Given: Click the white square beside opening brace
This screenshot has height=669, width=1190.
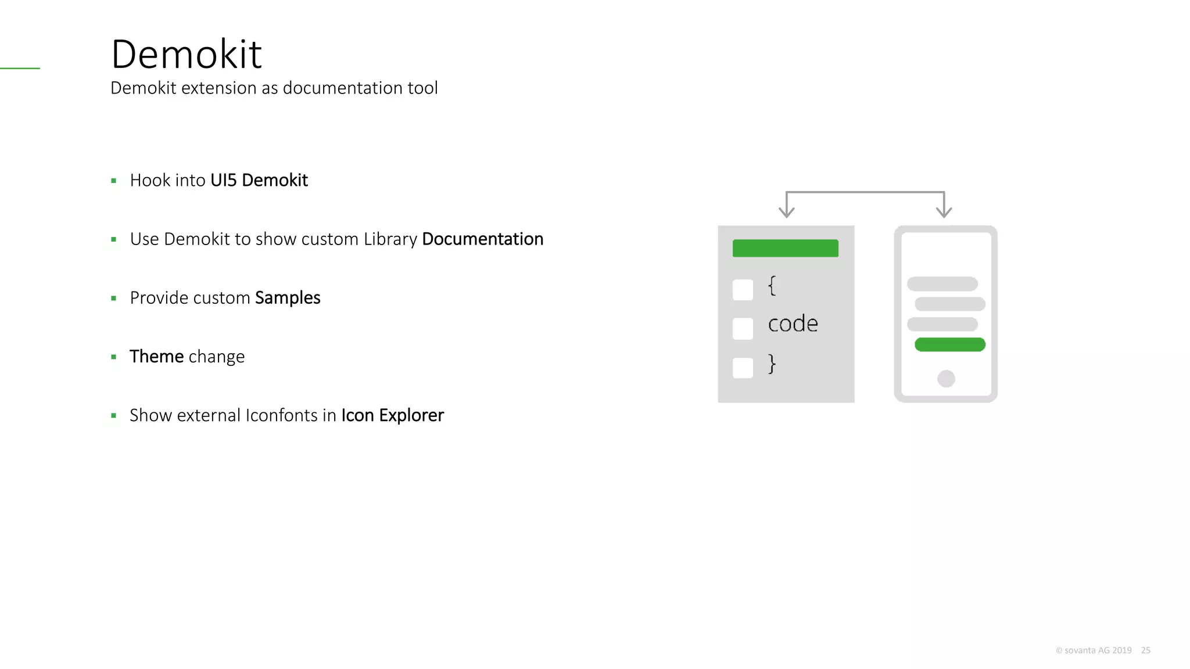Looking at the screenshot, I should 743,289.
